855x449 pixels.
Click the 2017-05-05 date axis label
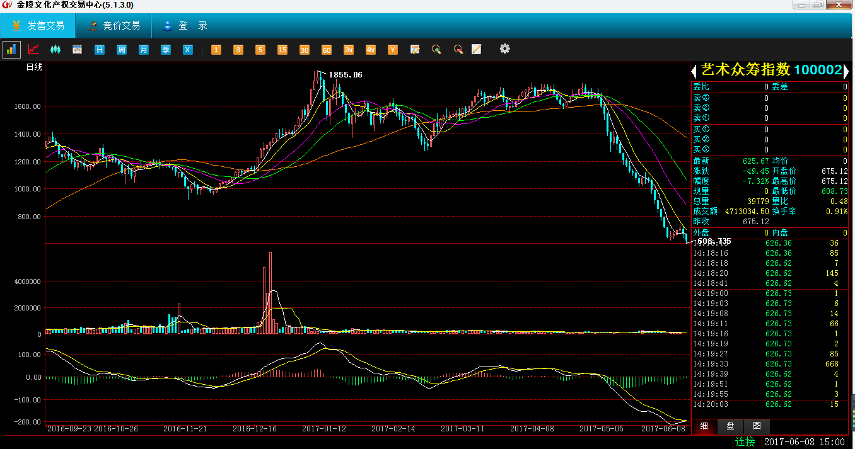click(x=601, y=429)
